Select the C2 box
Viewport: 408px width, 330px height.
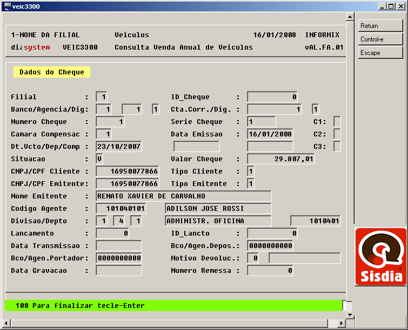[x=337, y=134]
